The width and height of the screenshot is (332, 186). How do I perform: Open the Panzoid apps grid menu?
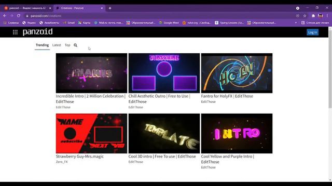coord(15,32)
